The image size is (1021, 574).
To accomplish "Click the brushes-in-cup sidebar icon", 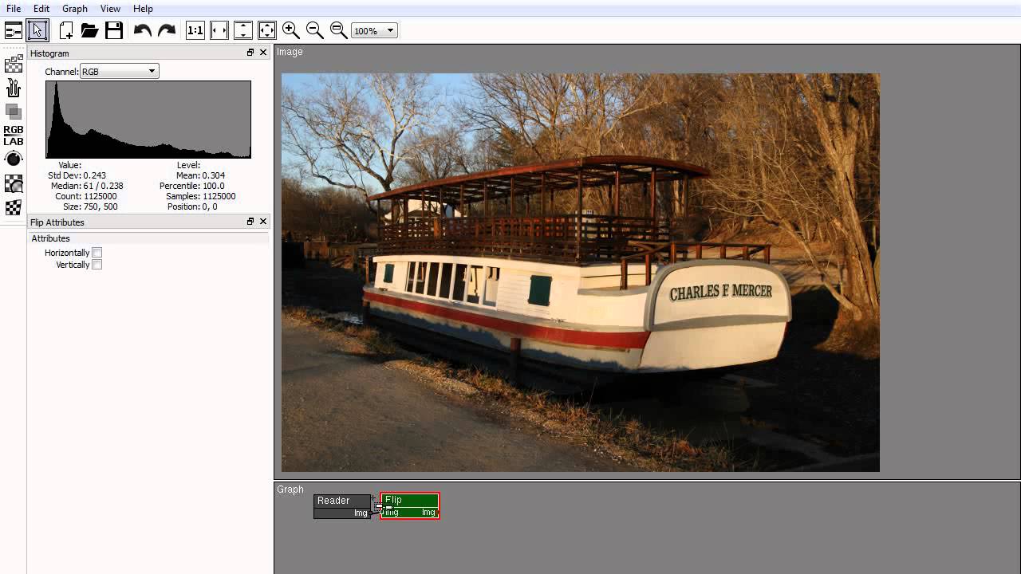I will click(x=14, y=87).
